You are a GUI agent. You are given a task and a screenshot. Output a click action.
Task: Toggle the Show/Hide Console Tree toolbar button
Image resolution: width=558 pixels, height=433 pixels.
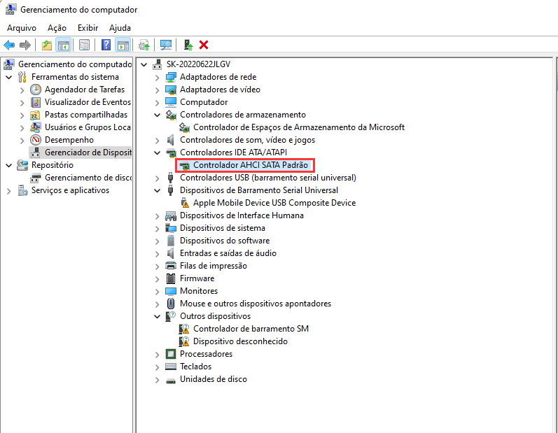pos(63,45)
